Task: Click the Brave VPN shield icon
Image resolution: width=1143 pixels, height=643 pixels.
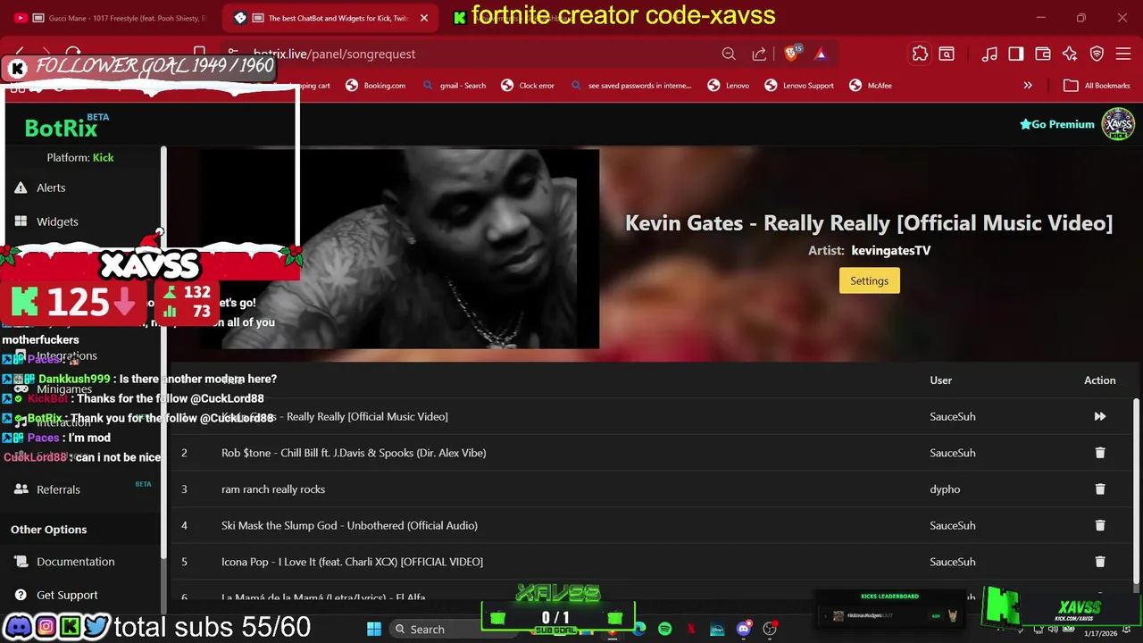Action: coord(1097,54)
